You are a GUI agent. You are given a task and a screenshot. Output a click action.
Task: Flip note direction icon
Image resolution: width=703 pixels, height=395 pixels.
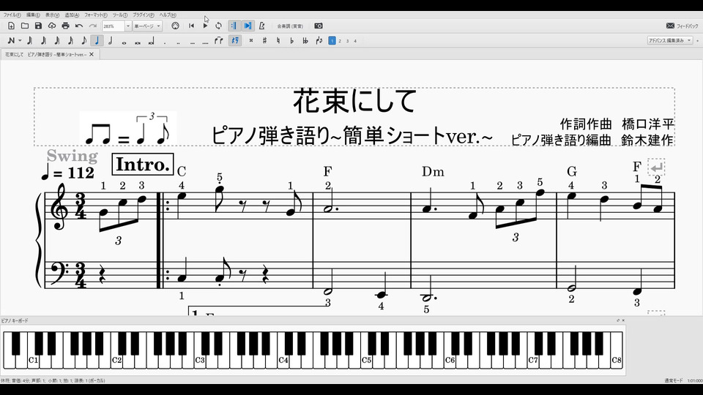coord(319,41)
